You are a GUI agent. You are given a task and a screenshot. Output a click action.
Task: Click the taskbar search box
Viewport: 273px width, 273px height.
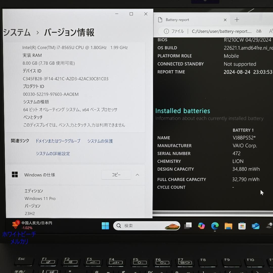[x=147, y=226]
